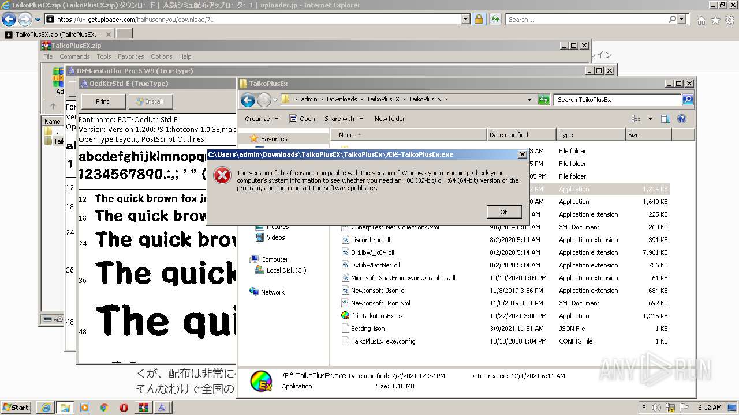Open Explorer recent locations dropdown
Screen dimensions: 739x415
coord(275,100)
